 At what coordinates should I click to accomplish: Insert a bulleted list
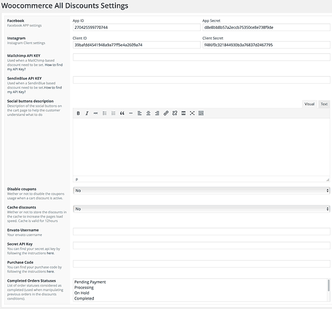pos(104,113)
